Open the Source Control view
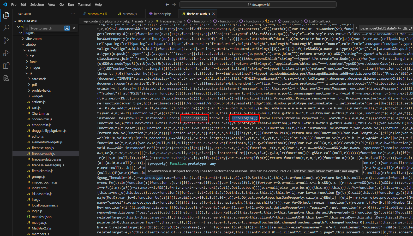413x236 pixels. tap(6, 40)
